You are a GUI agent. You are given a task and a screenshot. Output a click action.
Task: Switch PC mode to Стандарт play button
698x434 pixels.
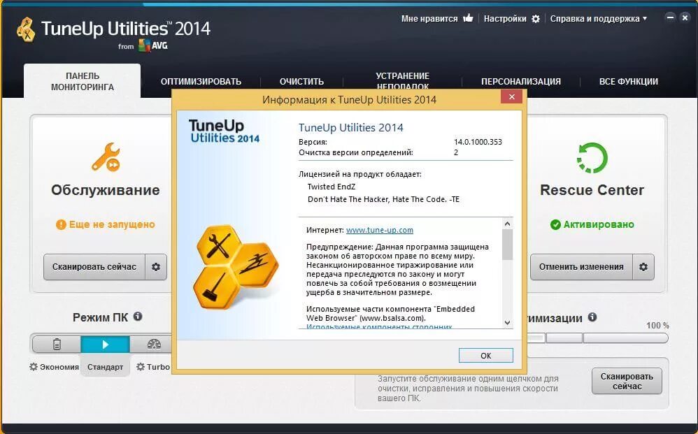pyautogui.click(x=105, y=344)
